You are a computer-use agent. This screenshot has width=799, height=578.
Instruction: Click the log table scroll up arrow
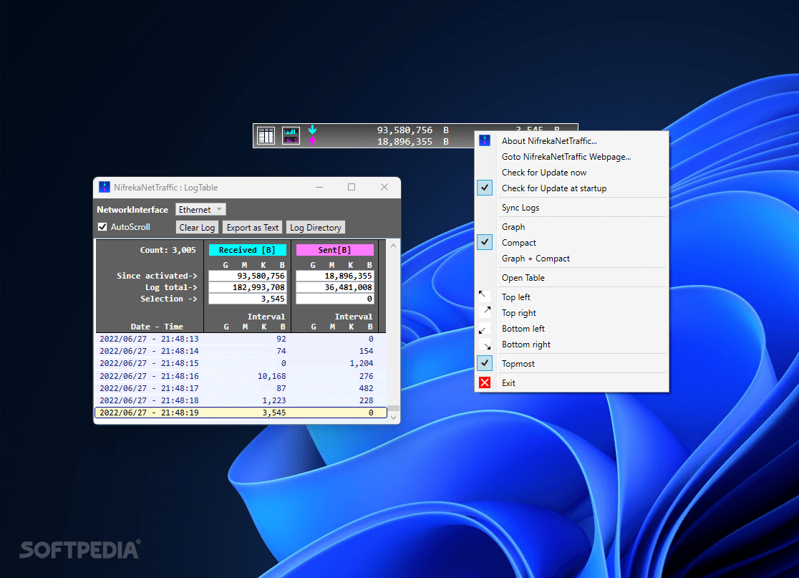[x=393, y=246]
